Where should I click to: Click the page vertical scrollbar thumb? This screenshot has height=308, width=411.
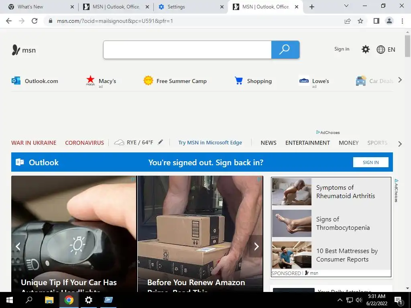(407, 46)
